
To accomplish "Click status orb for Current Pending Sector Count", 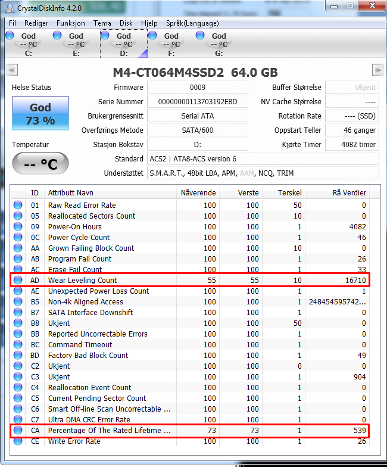I will 18,398.
